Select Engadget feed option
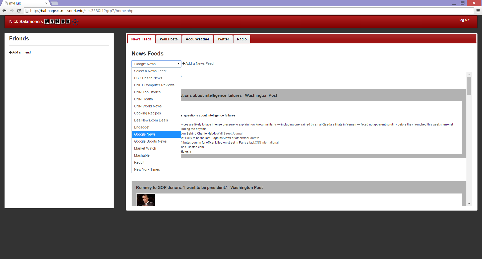482x259 pixels. (x=156, y=127)
